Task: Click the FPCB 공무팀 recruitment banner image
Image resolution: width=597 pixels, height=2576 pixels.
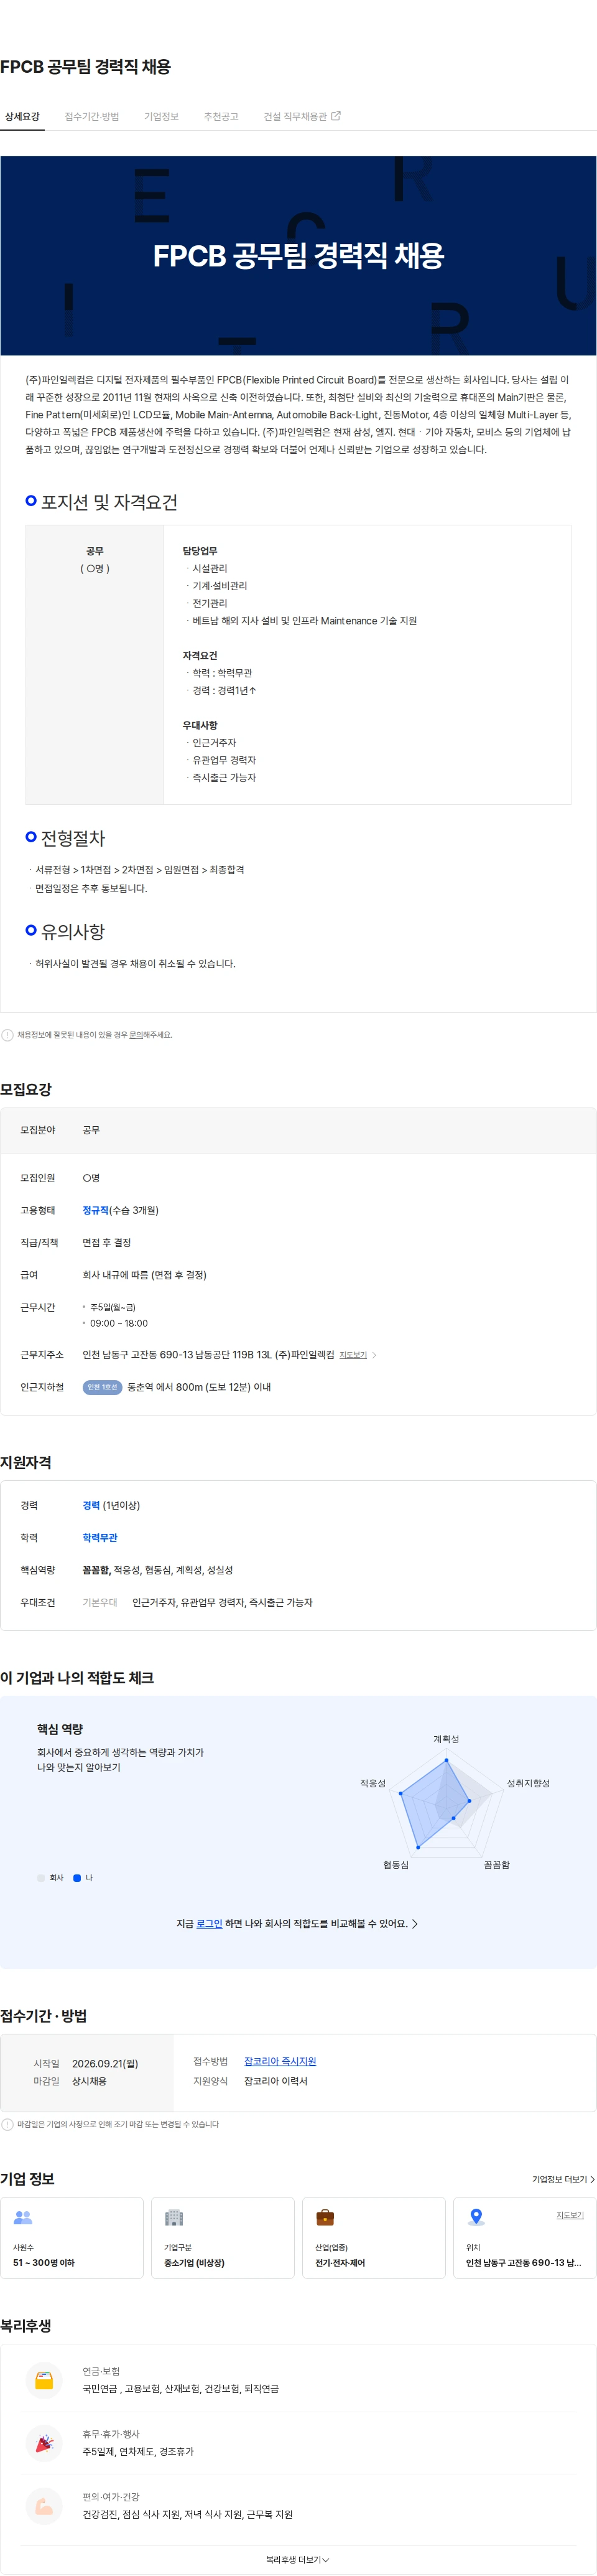Action: click(x=298, y=255)
